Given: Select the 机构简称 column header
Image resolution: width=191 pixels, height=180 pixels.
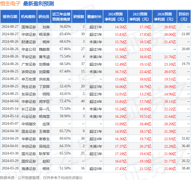Looking at the screenshot, I should pyautogui.click(x=28, y=16).
